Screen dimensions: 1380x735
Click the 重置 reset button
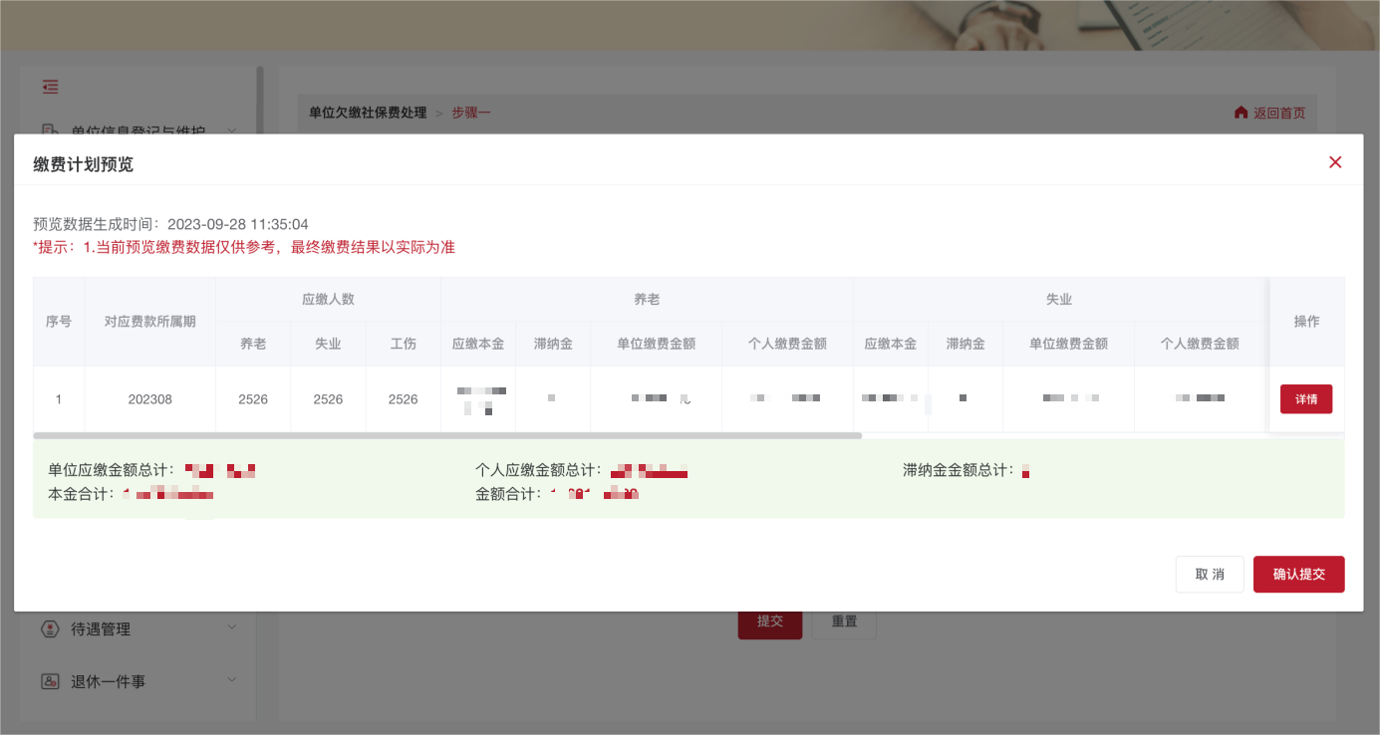coord(844,620)
